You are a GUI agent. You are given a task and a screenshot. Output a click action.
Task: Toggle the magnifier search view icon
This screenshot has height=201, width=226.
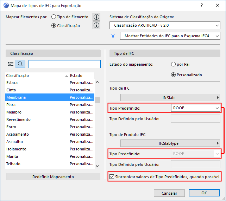point(20,64)
